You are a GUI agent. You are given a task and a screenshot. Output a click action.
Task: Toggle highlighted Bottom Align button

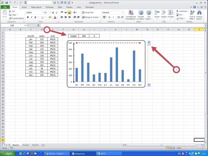69,12
